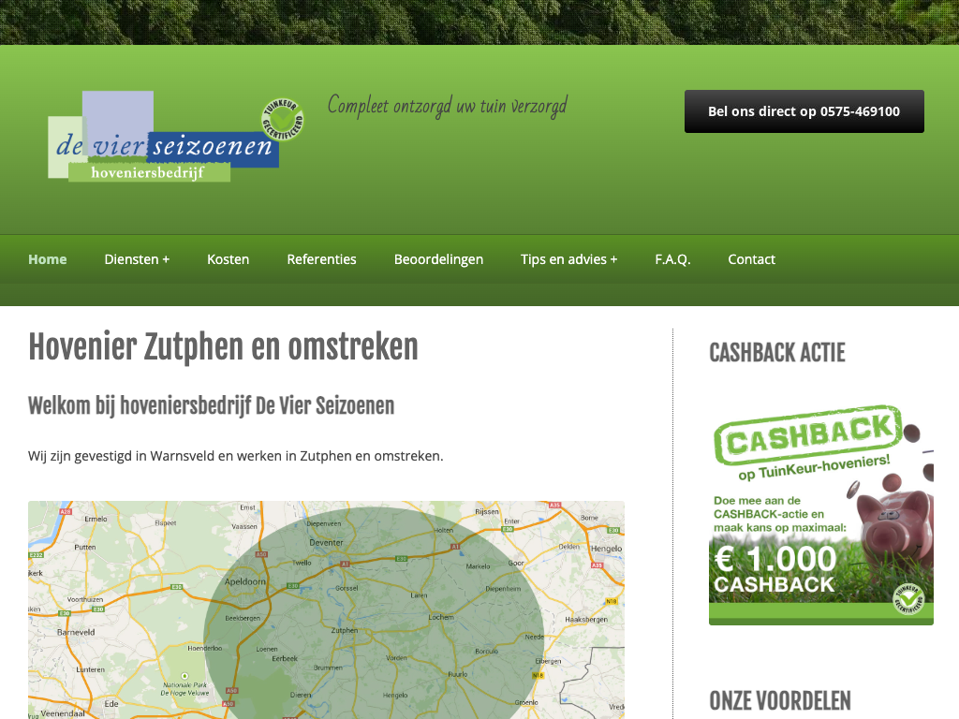Open the Contact page
Viewport: 959px width, 719px height.
[751, 259]
